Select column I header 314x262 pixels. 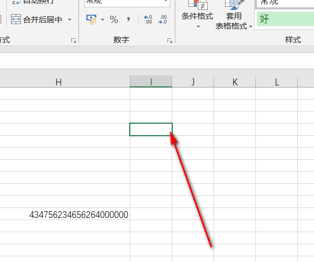click(151, 82)
